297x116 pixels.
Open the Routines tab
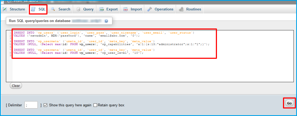[194, 9]
